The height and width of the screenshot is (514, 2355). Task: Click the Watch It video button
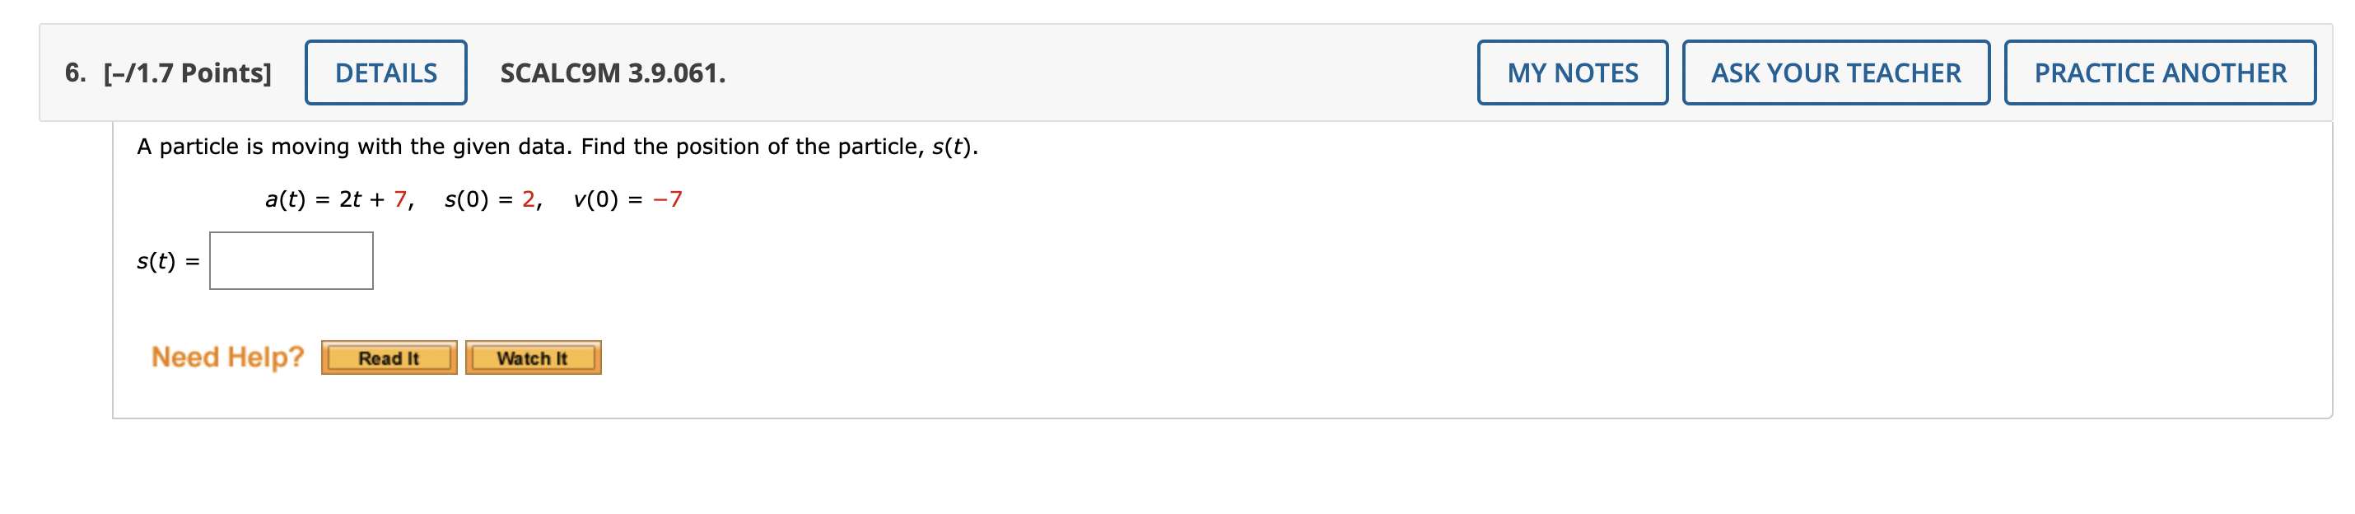533,357
